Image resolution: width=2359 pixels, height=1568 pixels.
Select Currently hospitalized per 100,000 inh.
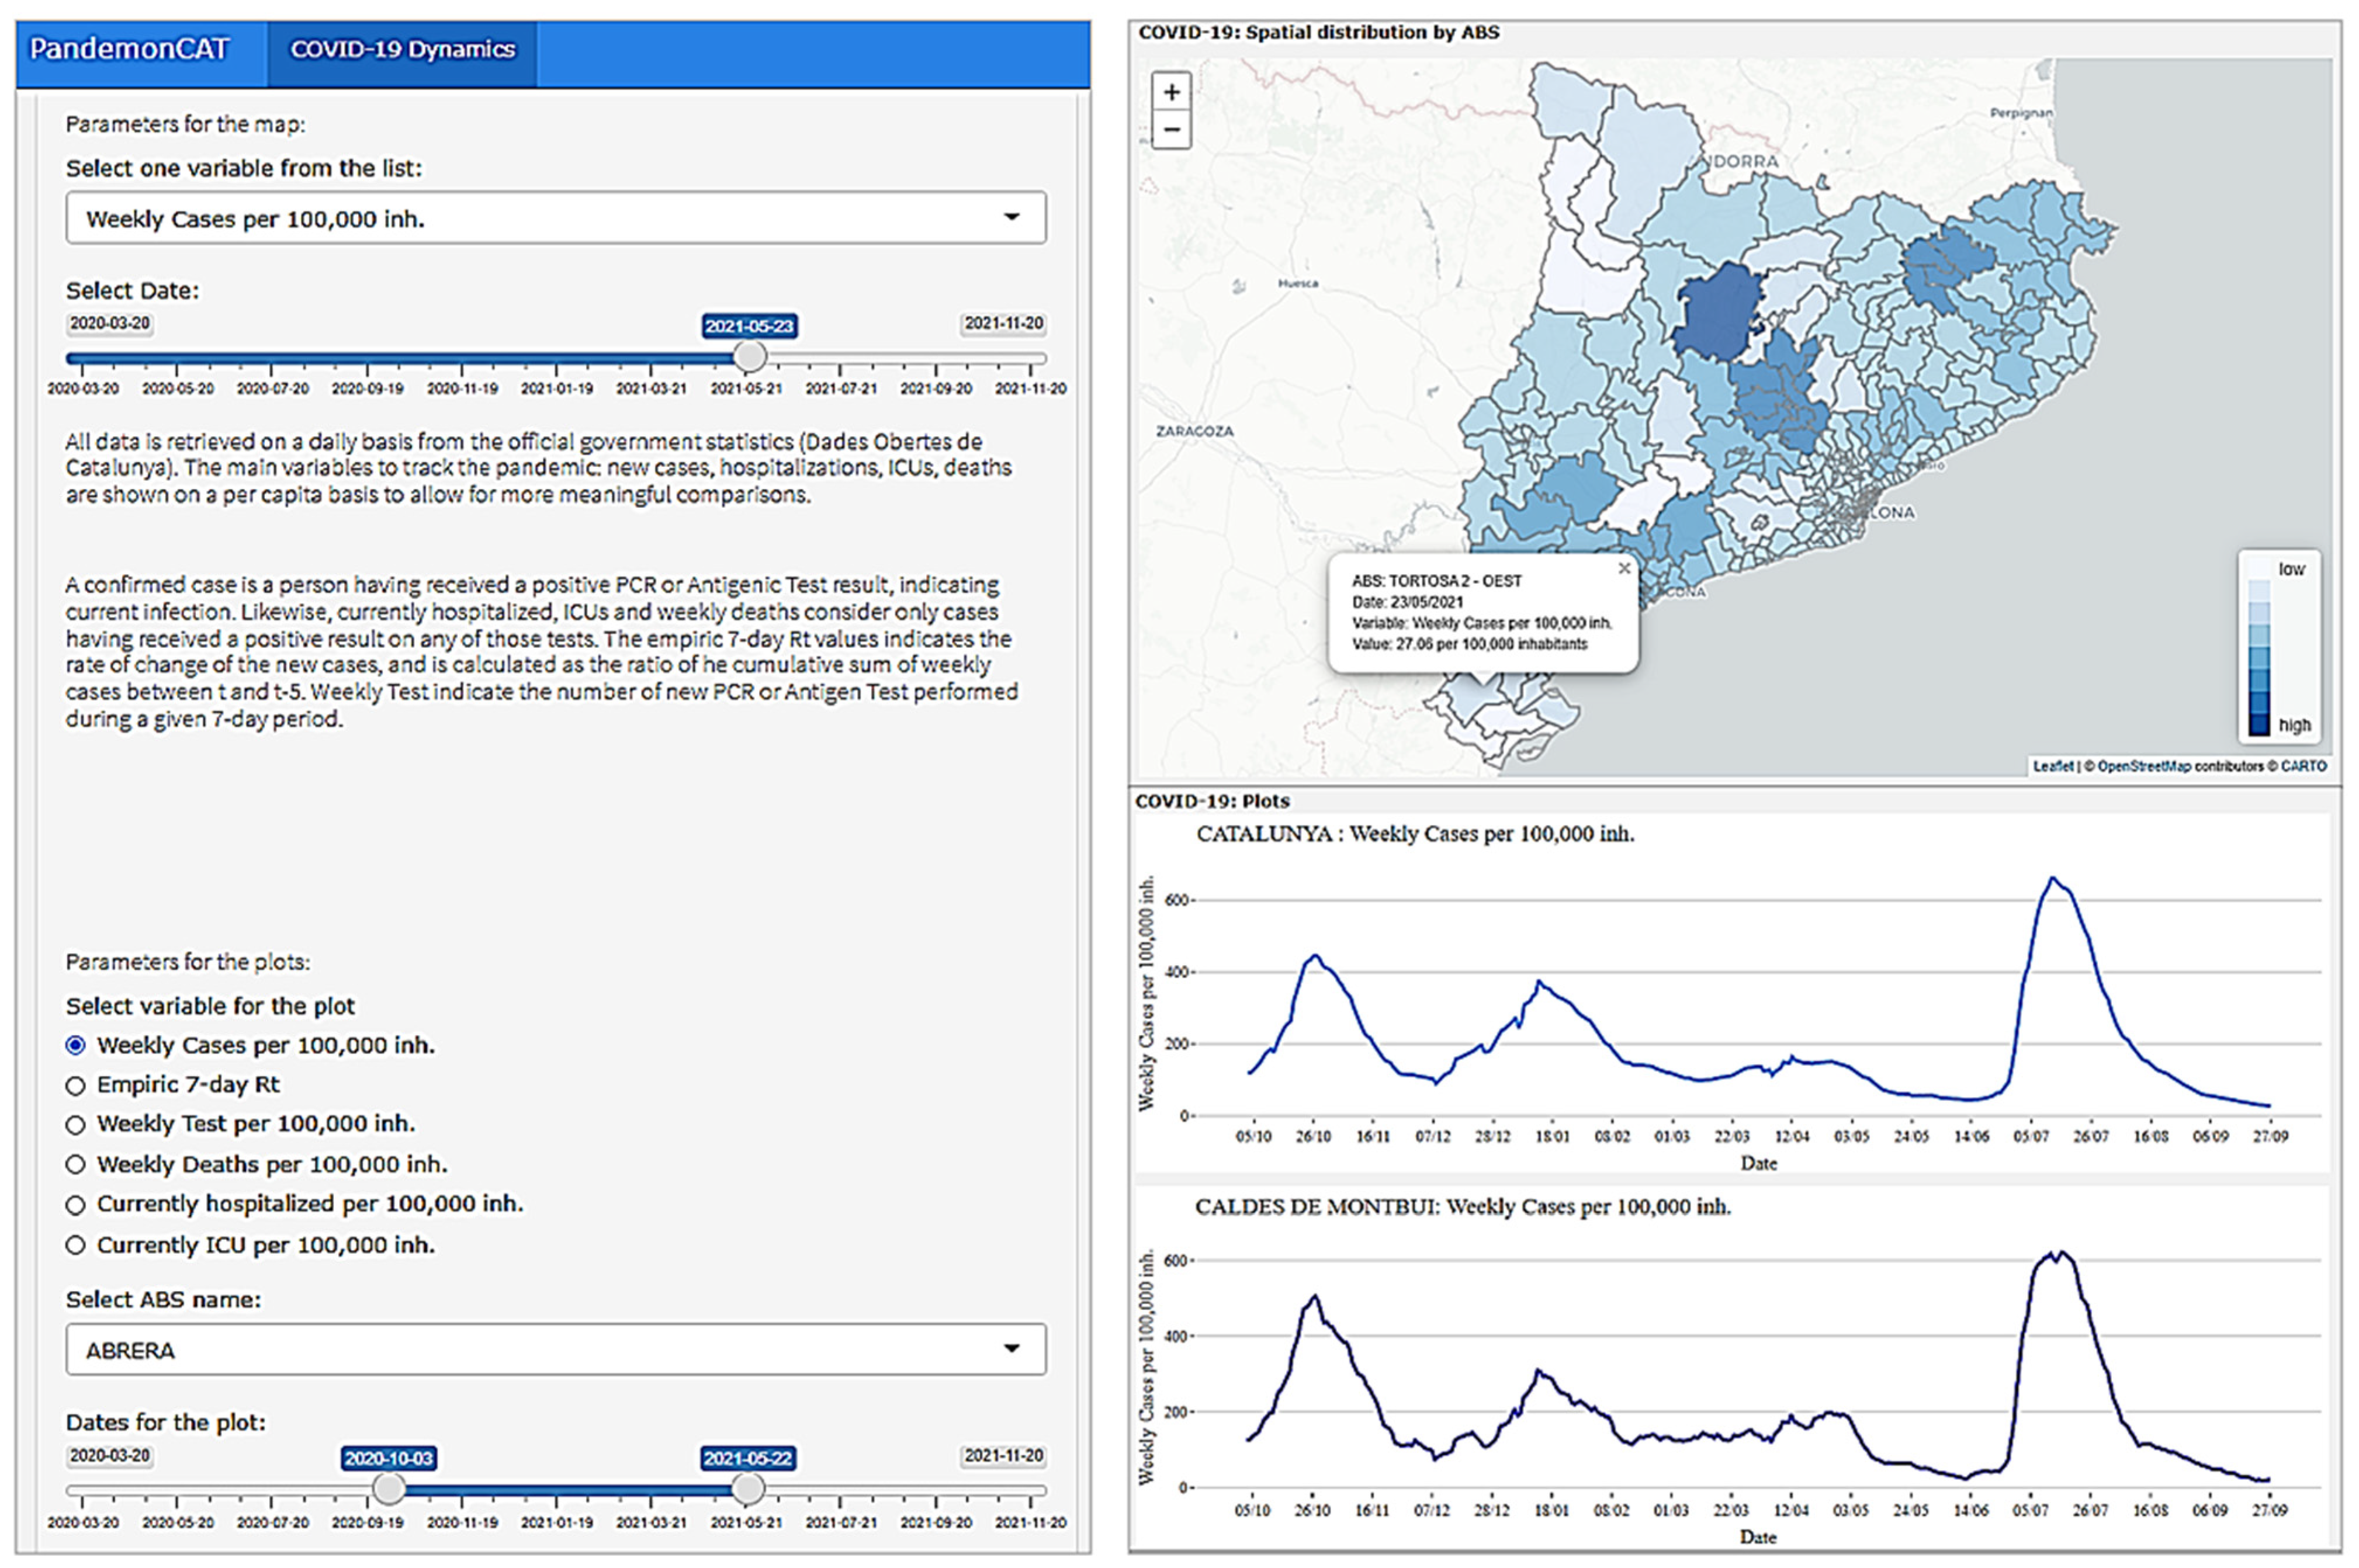pyautogui.click(x=76, y=1205)
